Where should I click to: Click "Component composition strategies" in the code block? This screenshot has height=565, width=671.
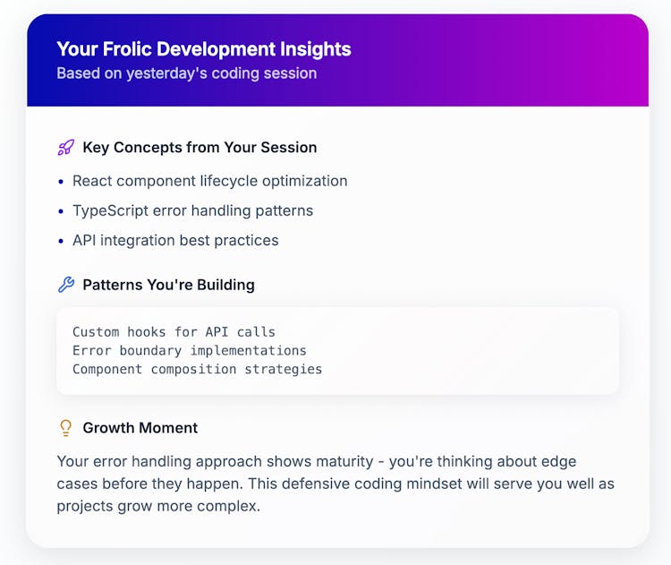click(197, 369)
